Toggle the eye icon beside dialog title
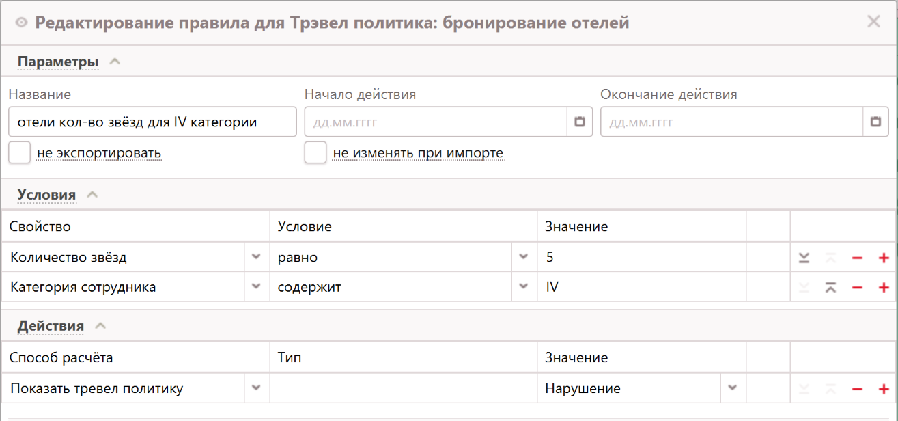 pos(21,23)
